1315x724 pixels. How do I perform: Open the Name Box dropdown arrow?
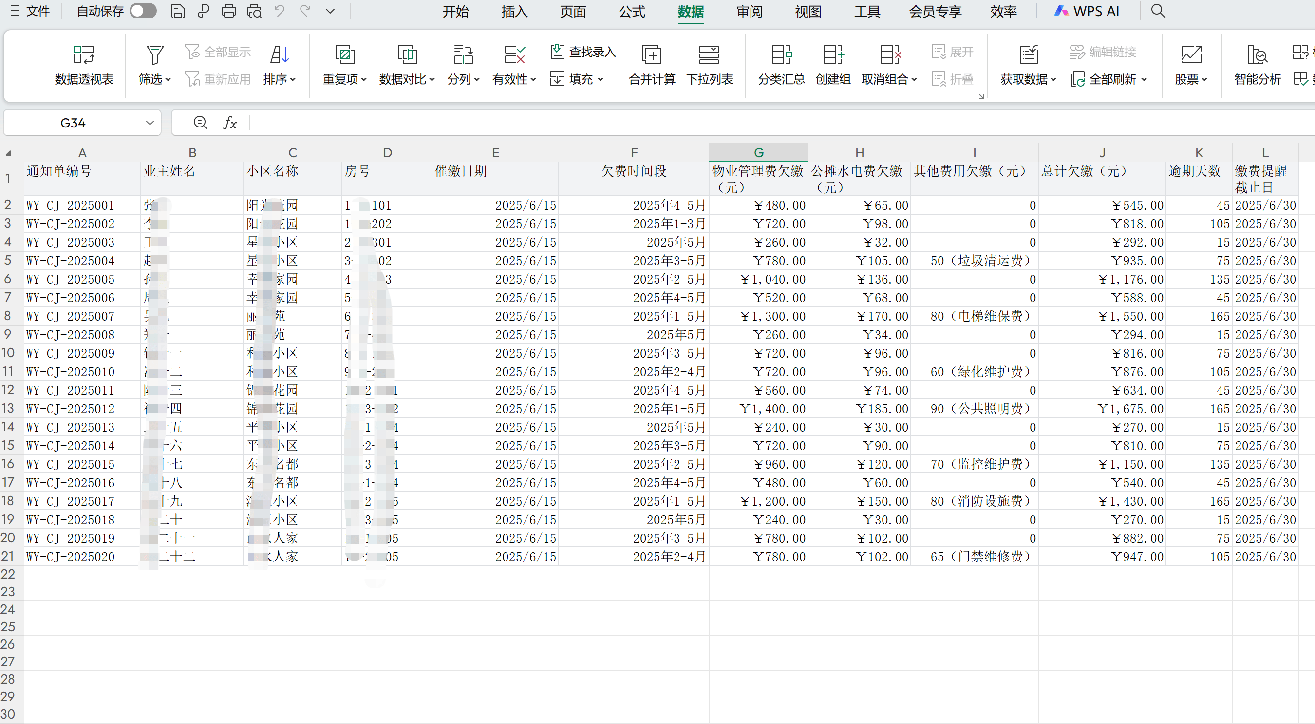pos(150,123)
